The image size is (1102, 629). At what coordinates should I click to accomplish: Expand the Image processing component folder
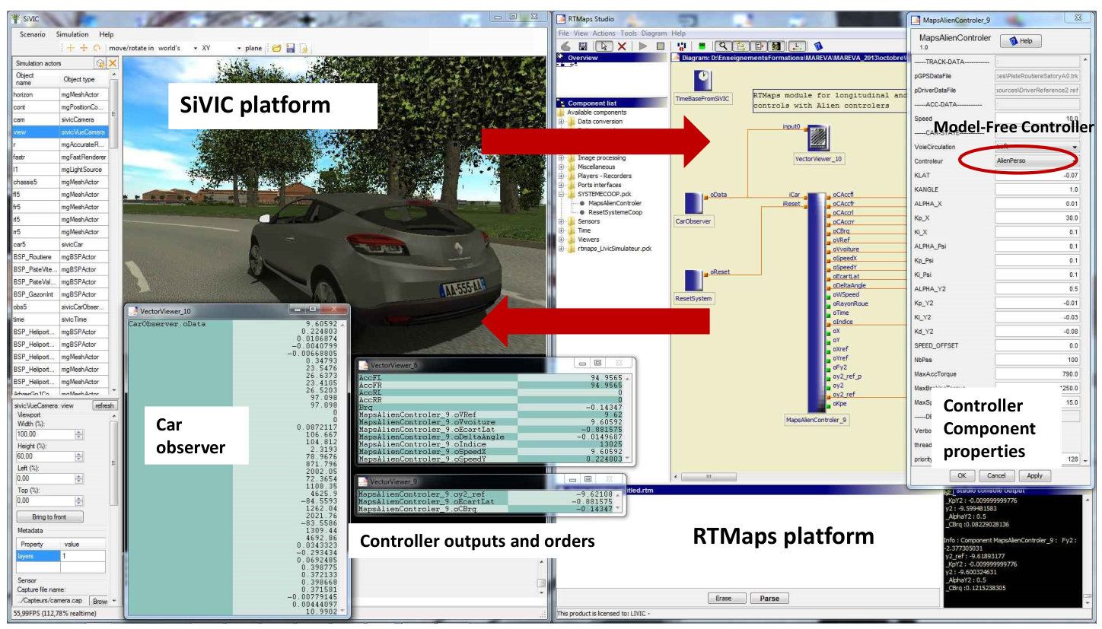point(562,158)
